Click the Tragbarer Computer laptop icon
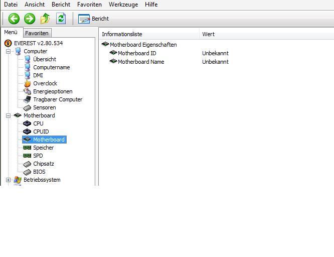The width and height of the screenshot is (334, 257). [x=27, y=99]
